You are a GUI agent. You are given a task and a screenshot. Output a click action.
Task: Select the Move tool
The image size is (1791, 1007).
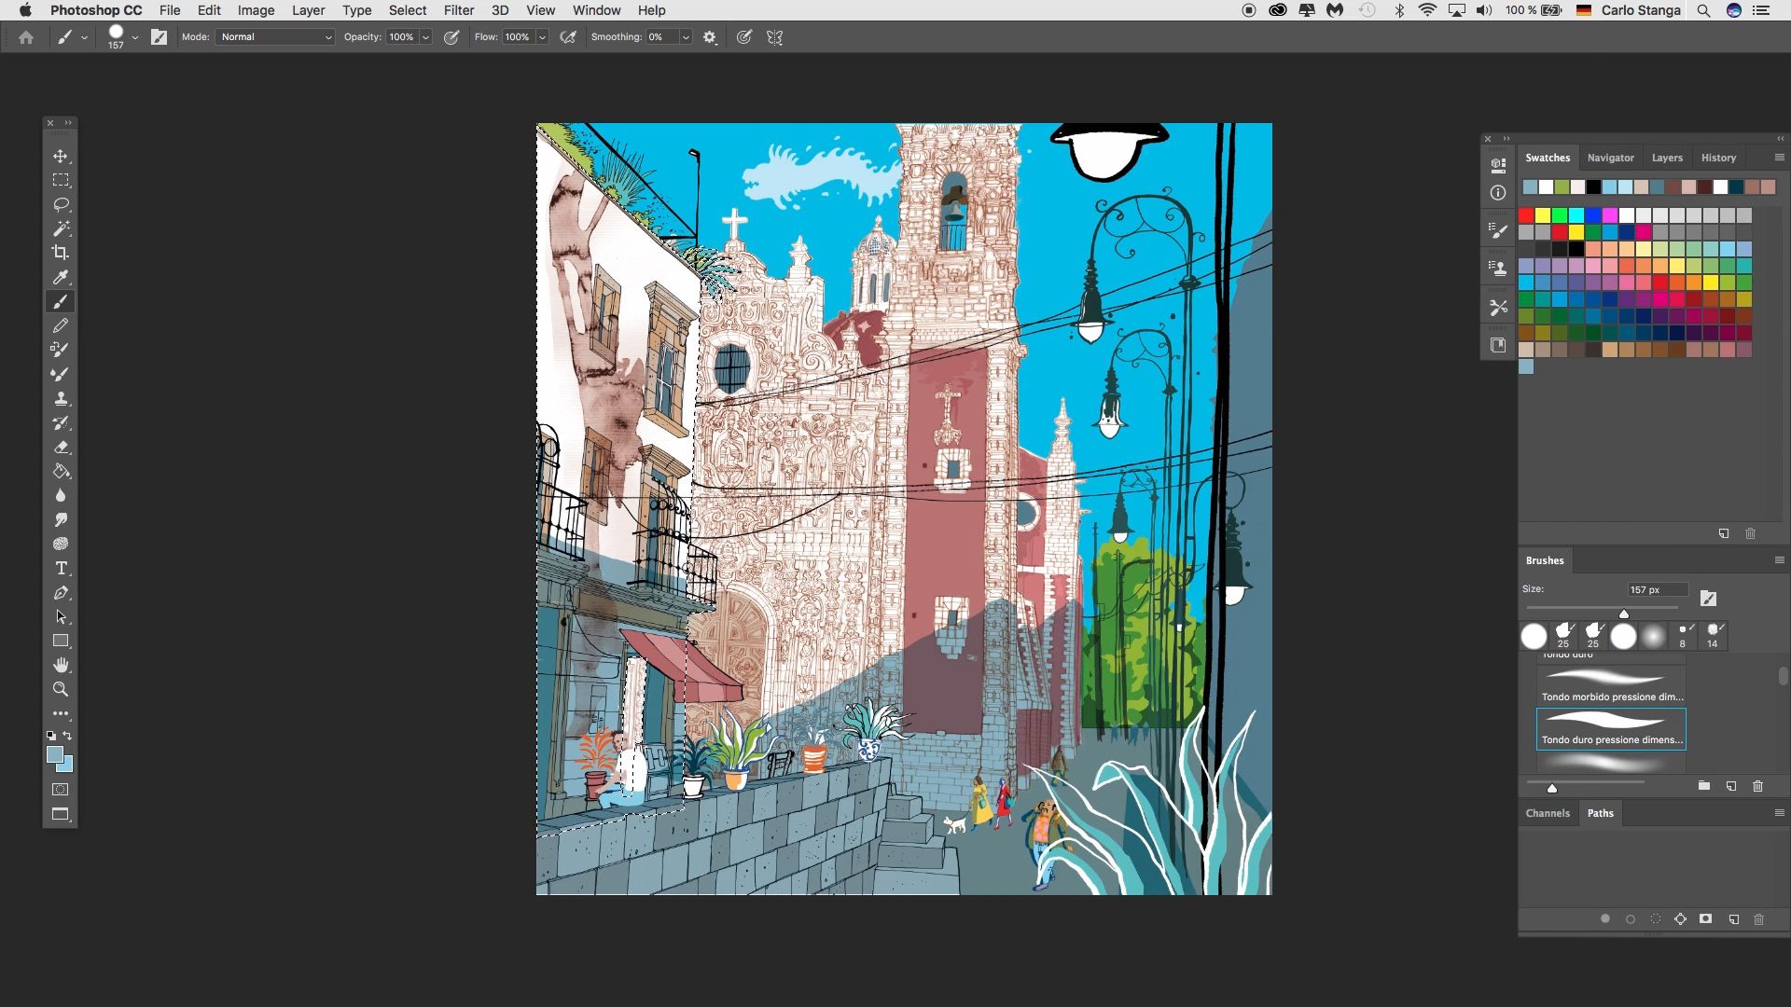coord(61,156)
